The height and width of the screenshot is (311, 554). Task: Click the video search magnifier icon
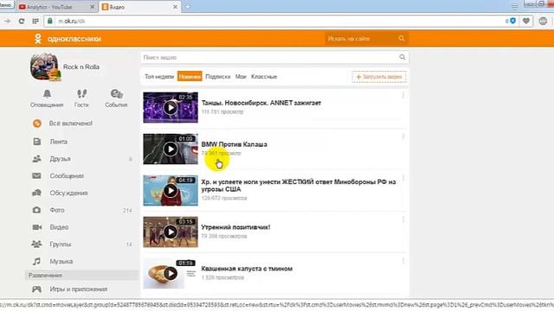pos(403,57)
